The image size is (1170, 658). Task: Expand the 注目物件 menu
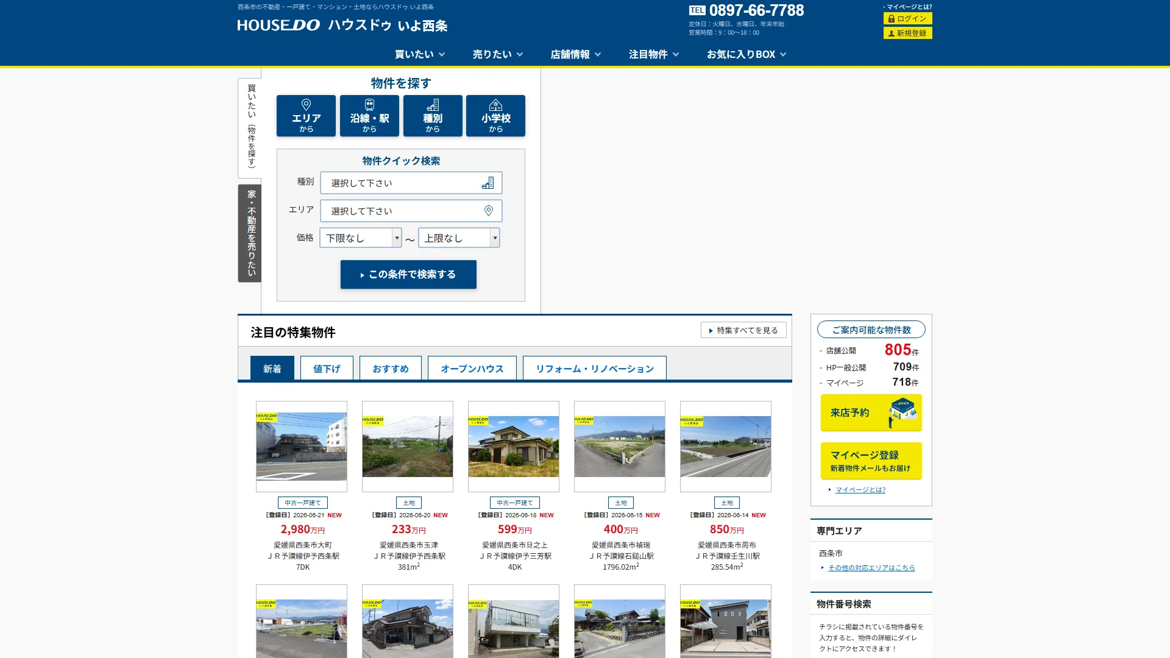pos(654,54)
